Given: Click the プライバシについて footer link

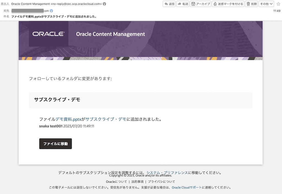Looking at the screenshot, I should click(161, 182).
